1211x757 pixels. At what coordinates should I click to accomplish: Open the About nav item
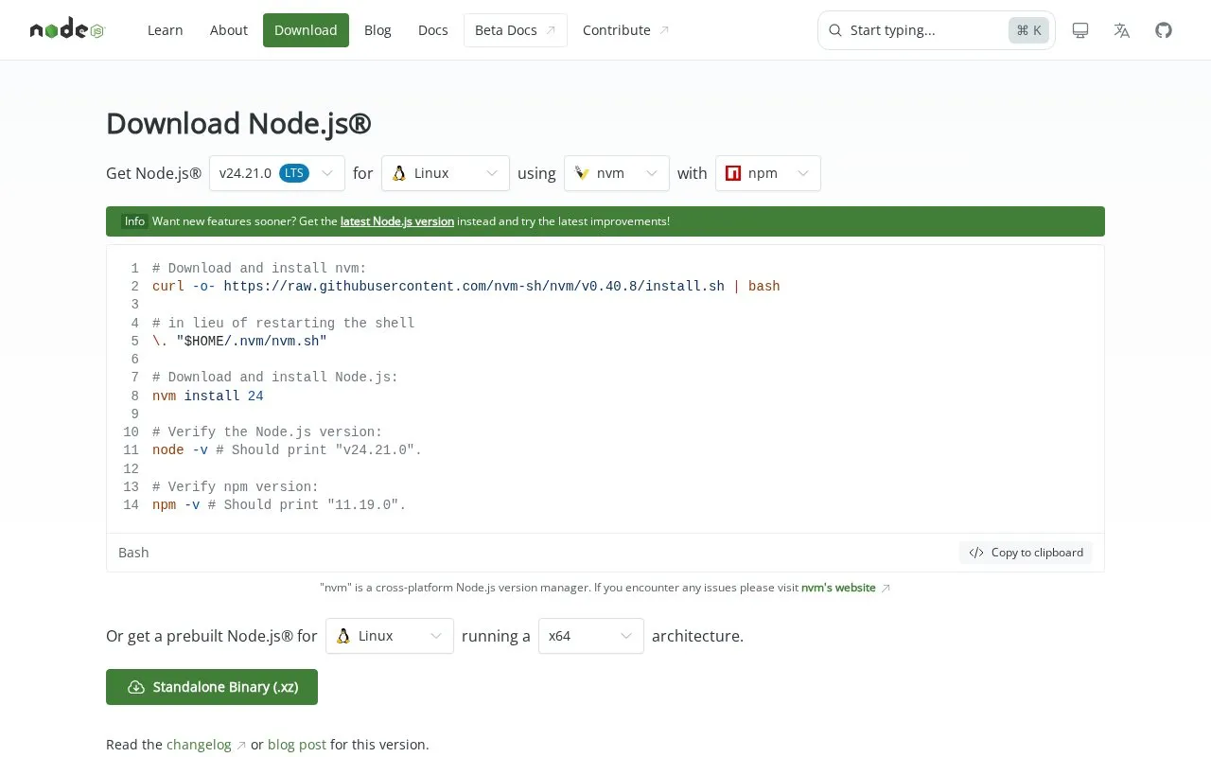[x=229, y=30]
